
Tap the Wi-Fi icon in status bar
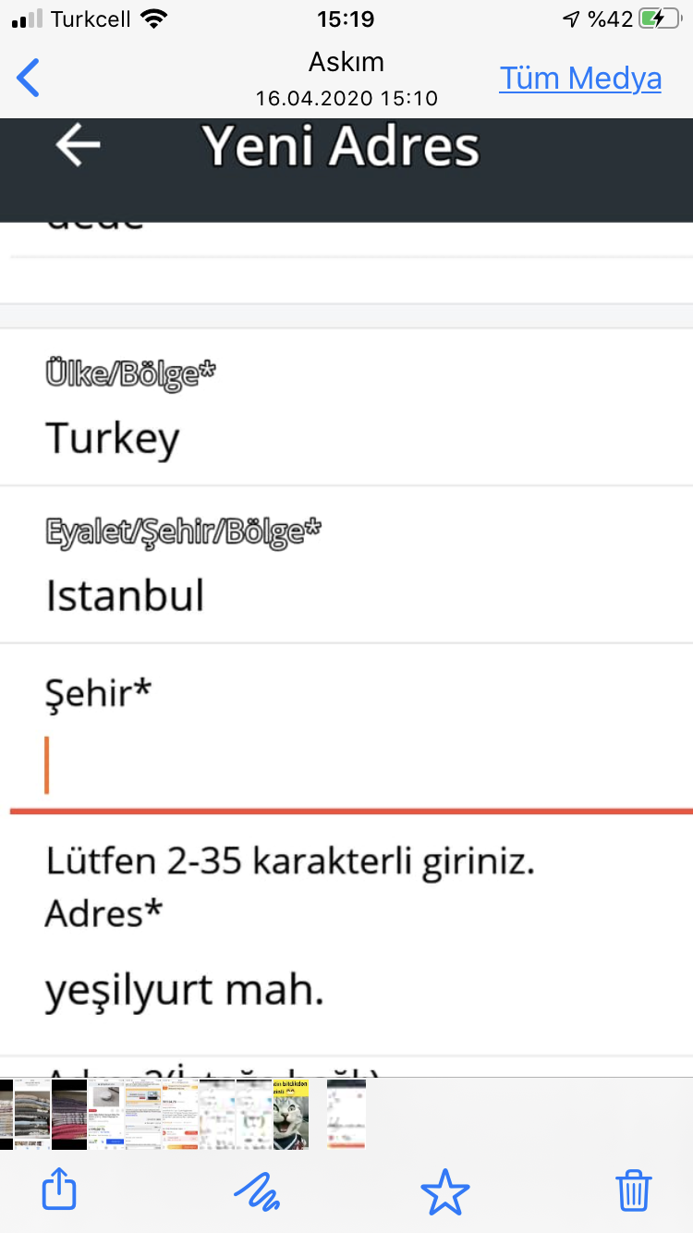pos(156,18)
